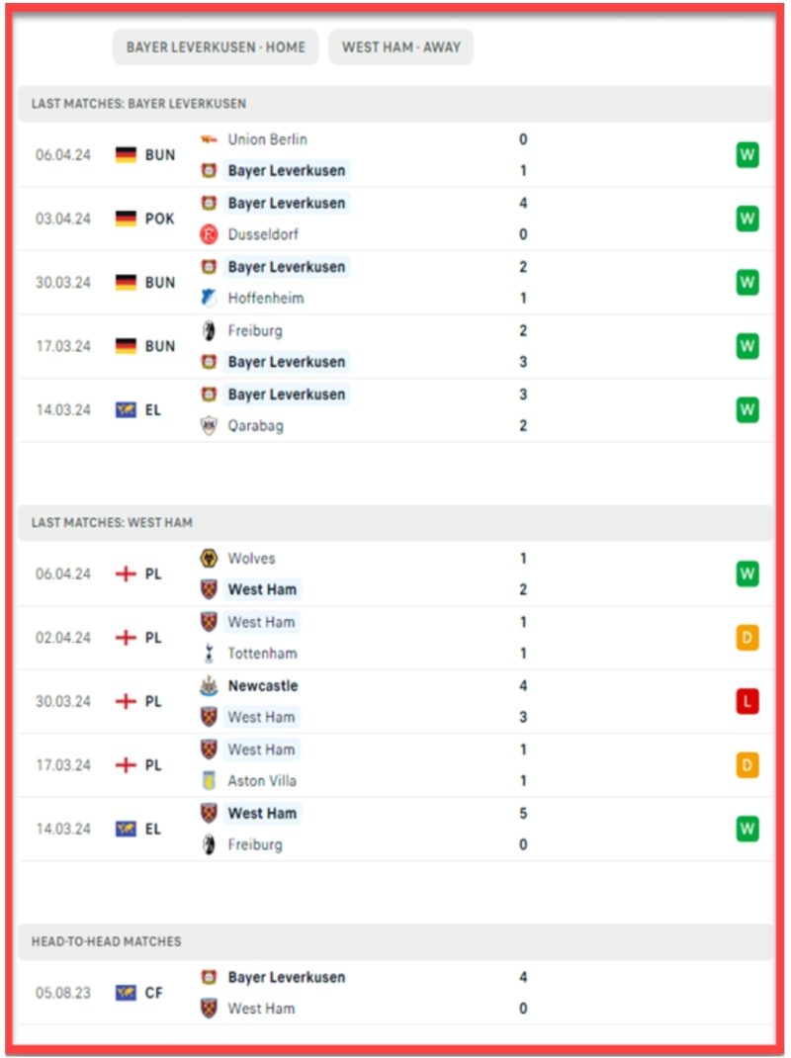Image resolution: width=791 pixels, height=1058 pixels.
Task: Click the Dusseldorf club crest icon
Action: pos(210,234)
